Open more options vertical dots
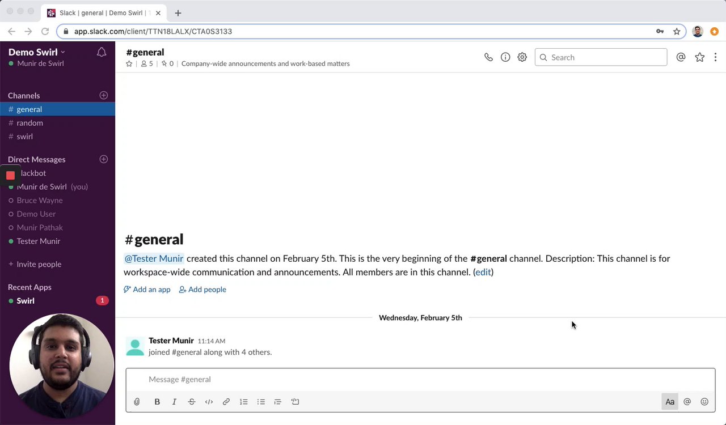Screen dimensions: 726x425 715,57
